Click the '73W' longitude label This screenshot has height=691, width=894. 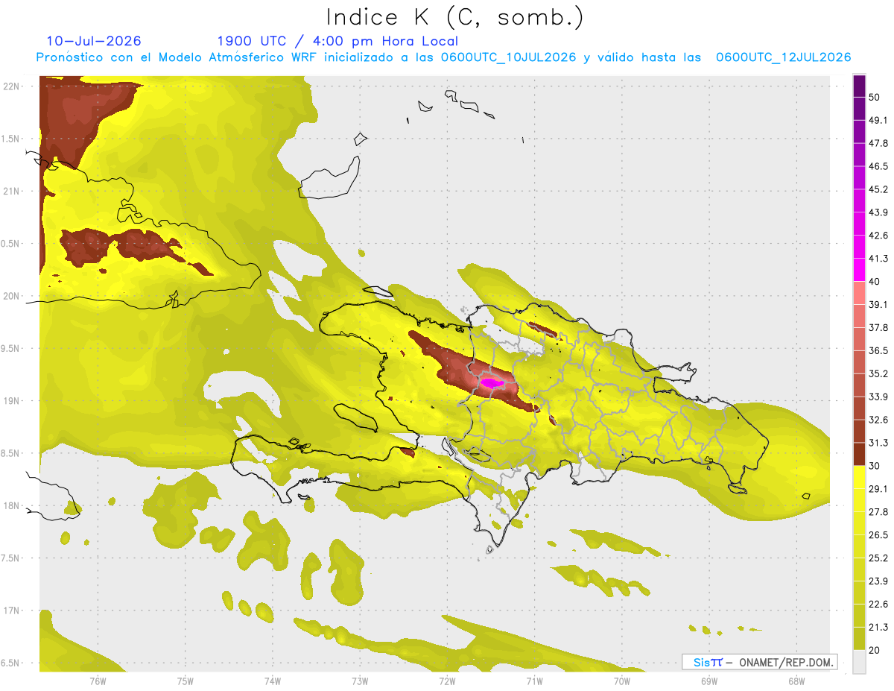(360, 680)
